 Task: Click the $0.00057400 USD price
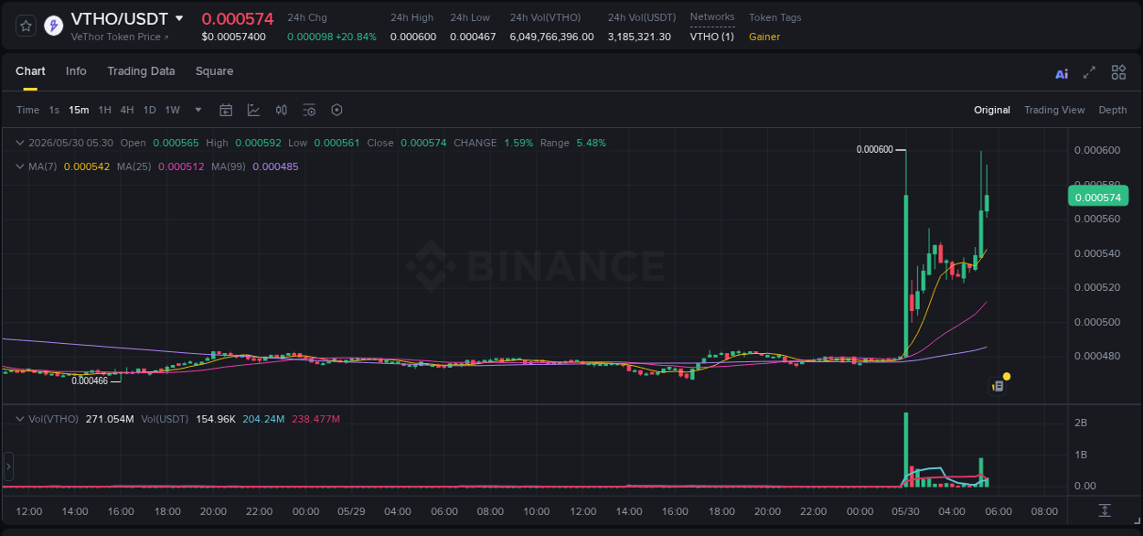coord(234,37)
